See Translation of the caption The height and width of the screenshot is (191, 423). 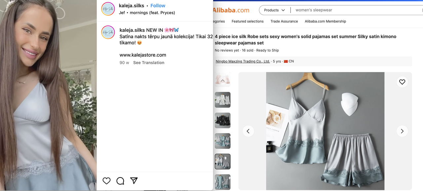(149, 63)
